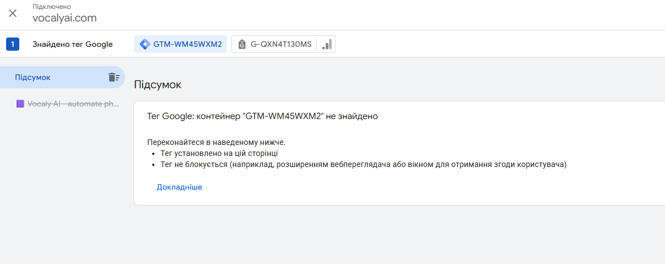
Task: Select the Vocaly AI page entry
Action: pyautogui.click(x=67, y=104)
